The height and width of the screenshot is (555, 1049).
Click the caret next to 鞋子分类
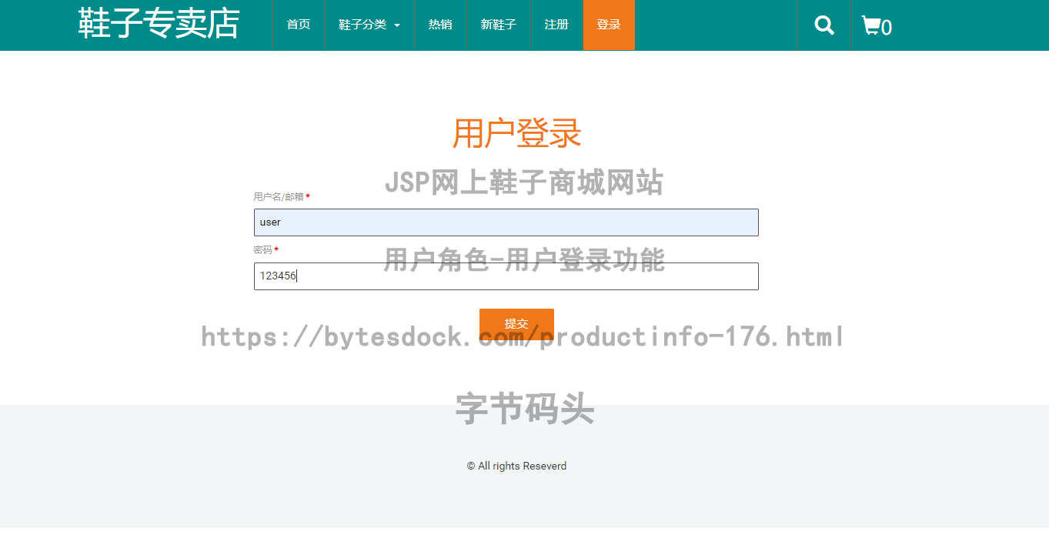coord(398,25)
